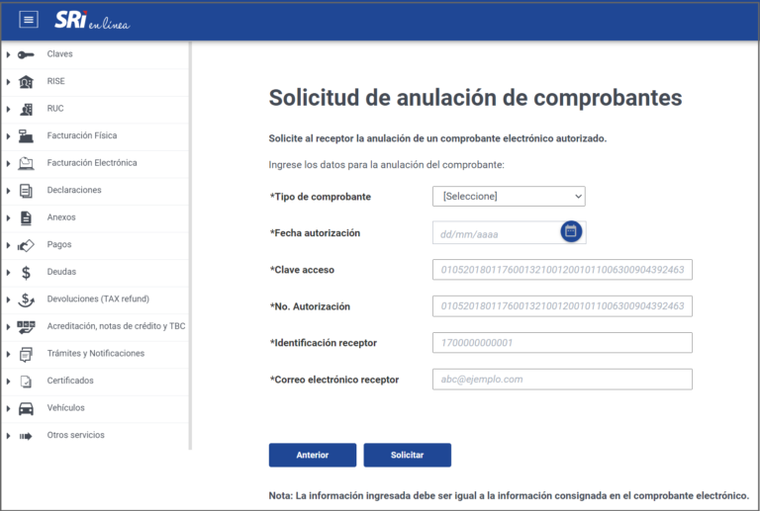
Task: Click the icon beside Acreditación, notas de crédito
Action: point(26,327)
